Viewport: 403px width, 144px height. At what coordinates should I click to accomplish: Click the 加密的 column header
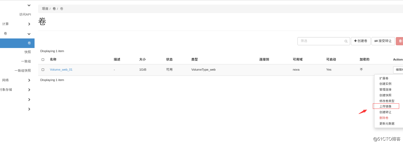point(364,59)
